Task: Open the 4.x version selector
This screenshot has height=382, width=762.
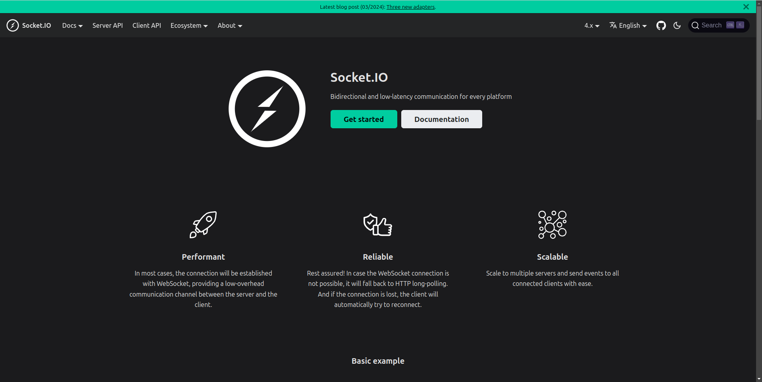Action: pyautogui.click(x=592, y=25)
